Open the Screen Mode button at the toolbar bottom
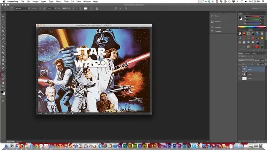267x150 pixels. (3, 101)
